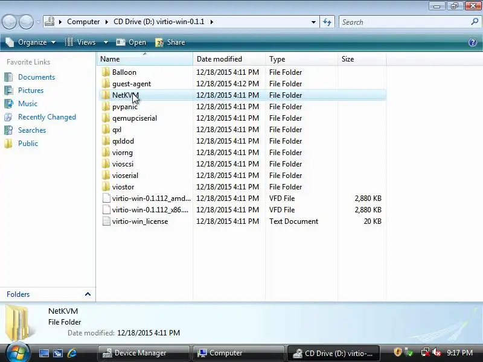Open Pictures in Favorite Links
The height and width of the screenshot is (362, 483).
coord(31,91)
